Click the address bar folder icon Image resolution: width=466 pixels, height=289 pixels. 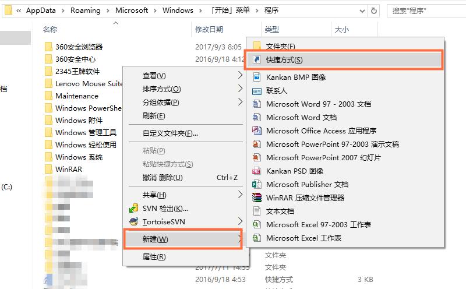click(9, 10)
